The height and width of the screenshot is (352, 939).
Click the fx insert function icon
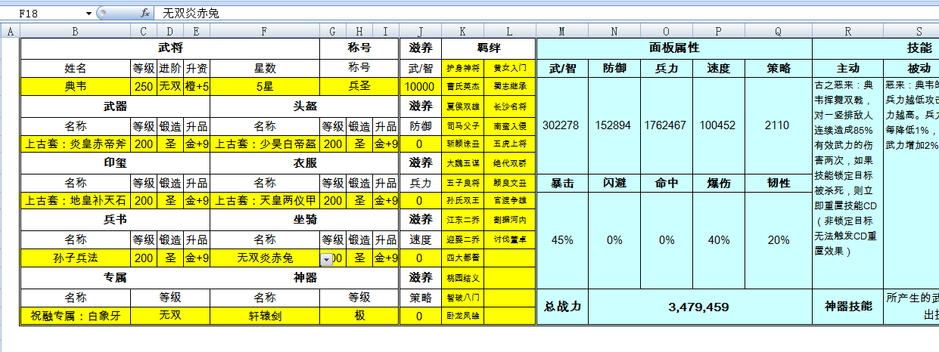[x=145, y=14]
